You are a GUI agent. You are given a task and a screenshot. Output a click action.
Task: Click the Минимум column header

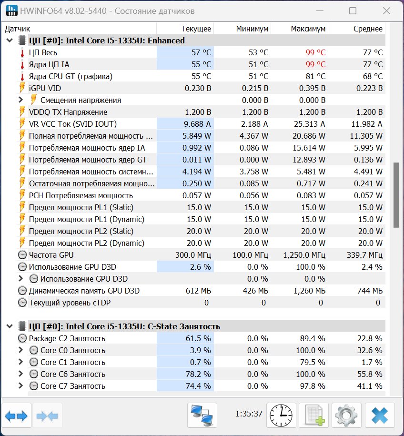242,29
